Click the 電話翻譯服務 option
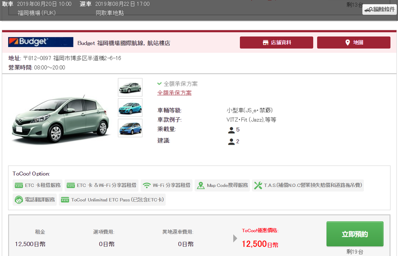 point(35,200)
